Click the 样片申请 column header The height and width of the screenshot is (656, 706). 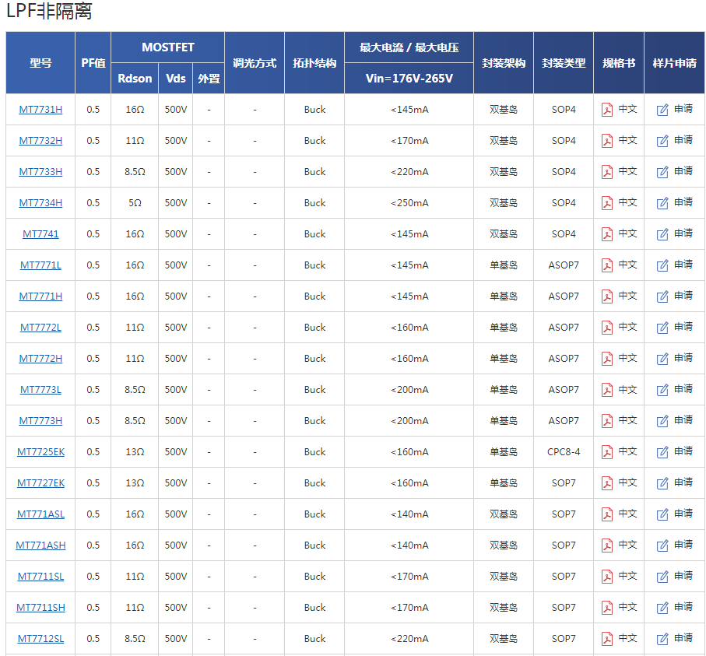674,63
